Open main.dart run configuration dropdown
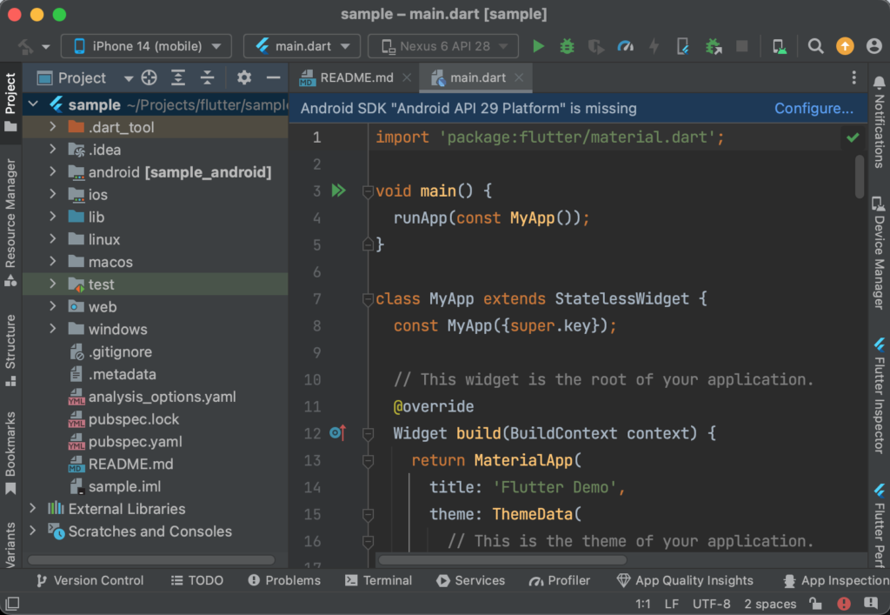 [x=302, y=46]
